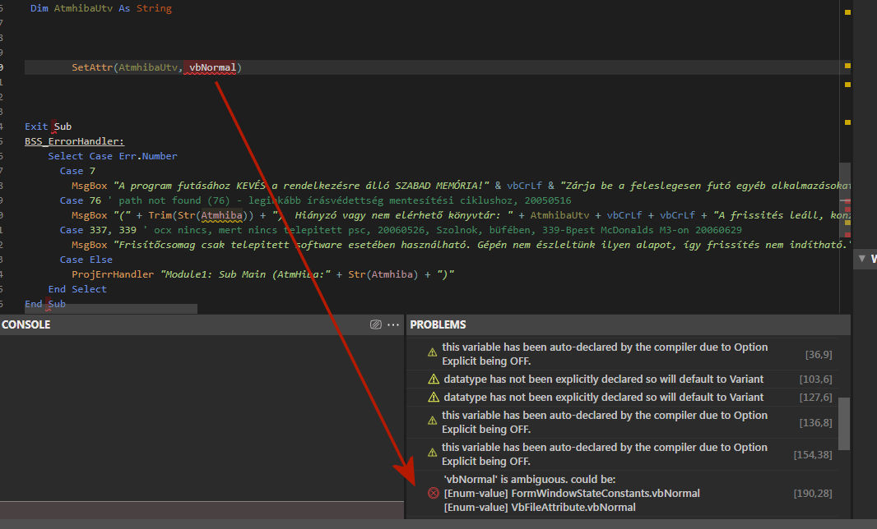The width and height of the screenshot is (877, 529).
Task: Click the Case Else line
Action: click(x=86, y=260)
